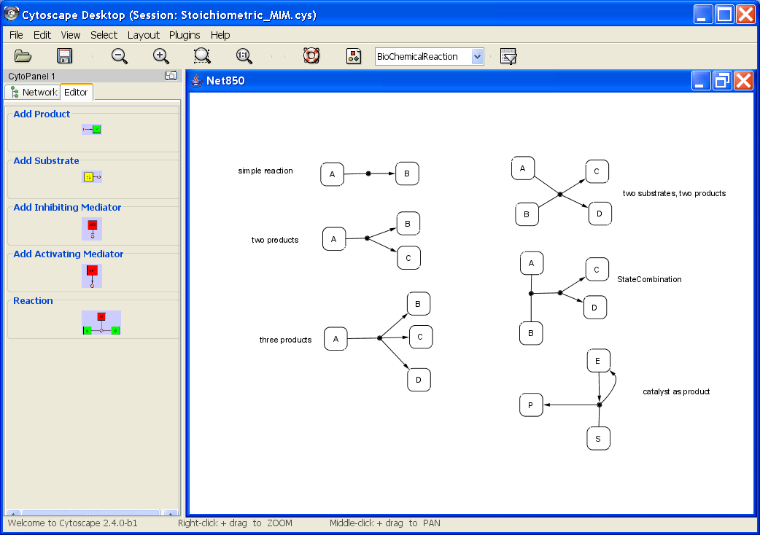Click the Zoom Selected Region icon

coord(202,56)
